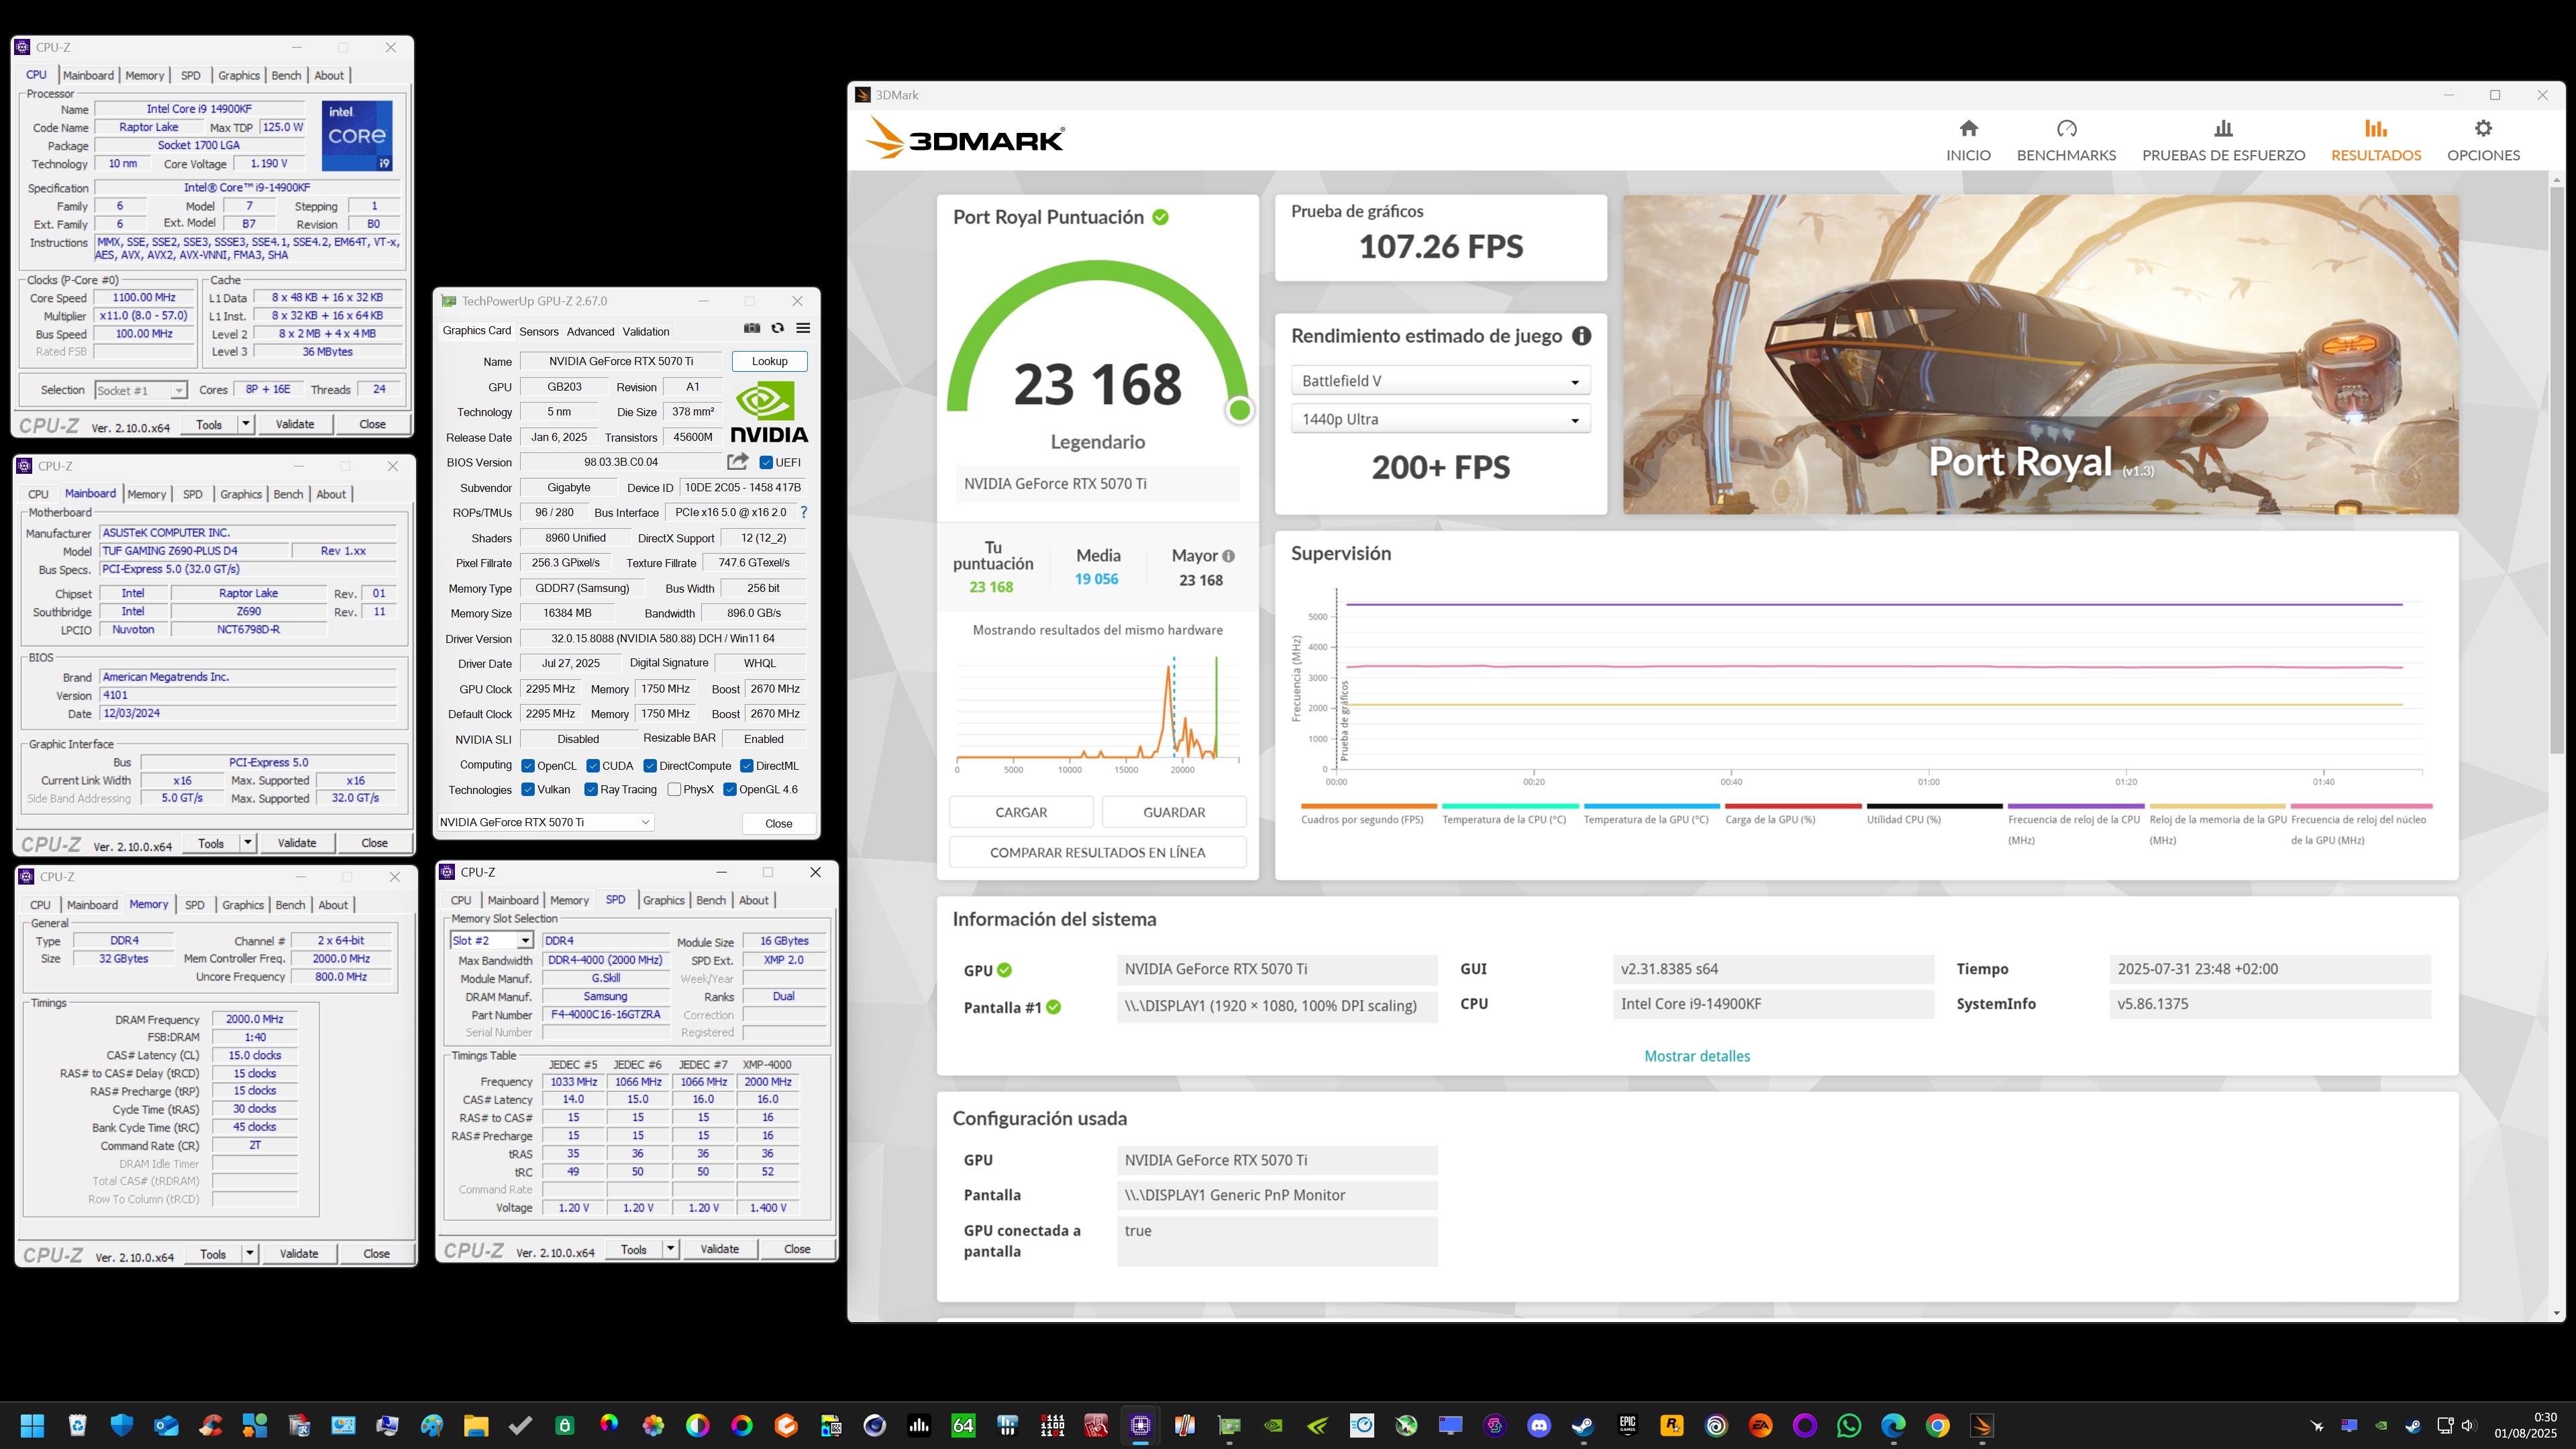
Task: Open the Battlefield V game dropdown
Action: 1440,381
